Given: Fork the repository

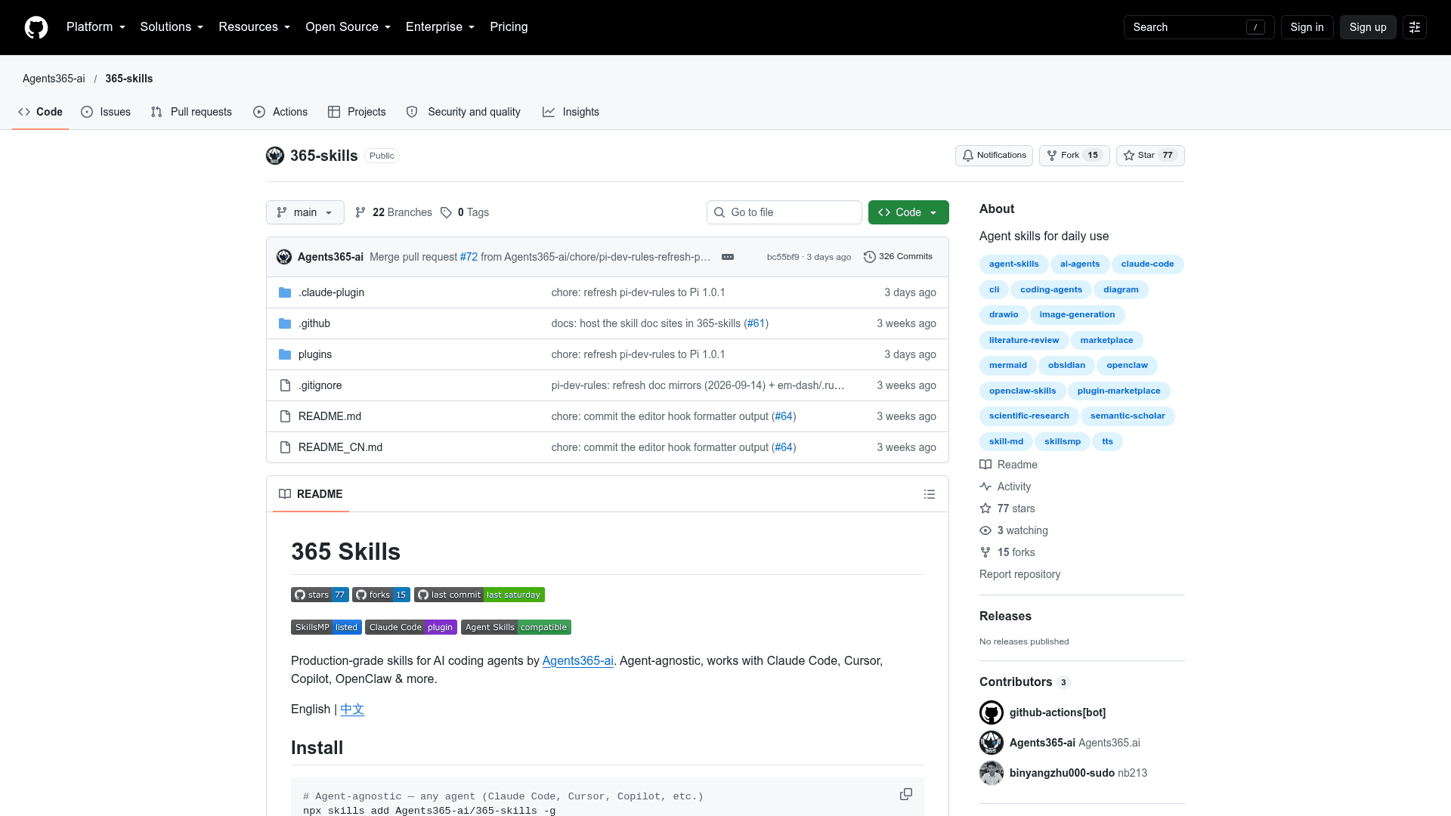Looking at the screenshot, I should pyautogui.click(x=1074, y=156).
